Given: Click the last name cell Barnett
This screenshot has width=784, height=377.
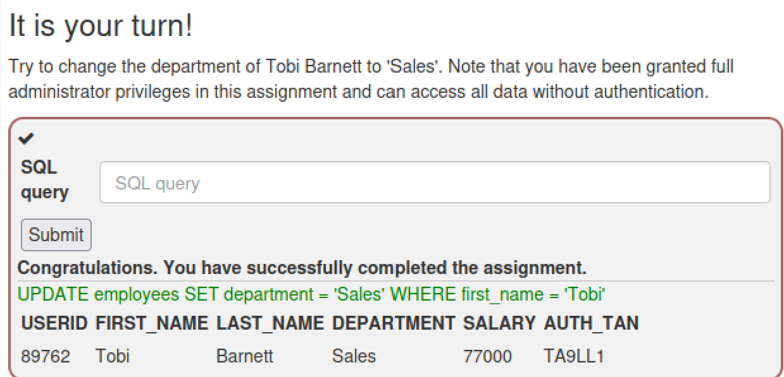Looking at the screenshot, I should tap(244, 356).
